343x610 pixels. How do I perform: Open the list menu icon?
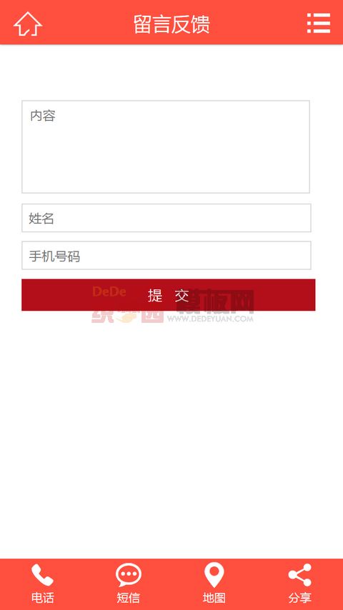[319, 24]
